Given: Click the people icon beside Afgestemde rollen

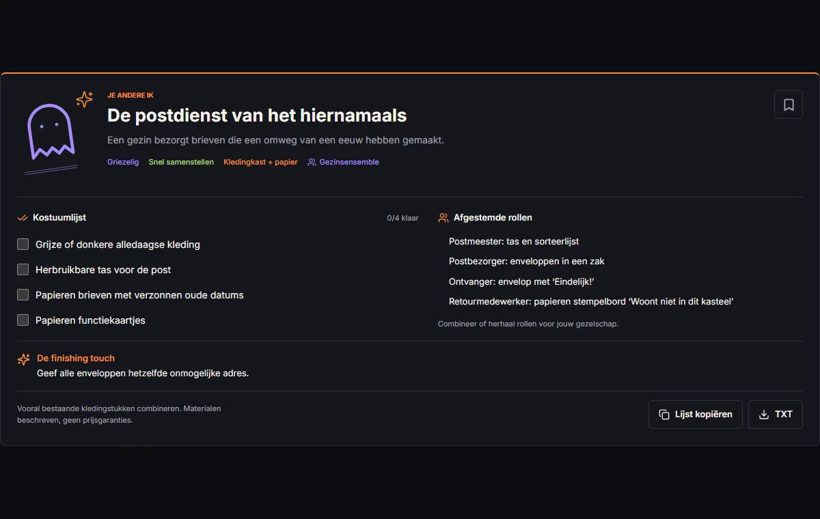Looking at the screenshot, I should pos(443,218).
